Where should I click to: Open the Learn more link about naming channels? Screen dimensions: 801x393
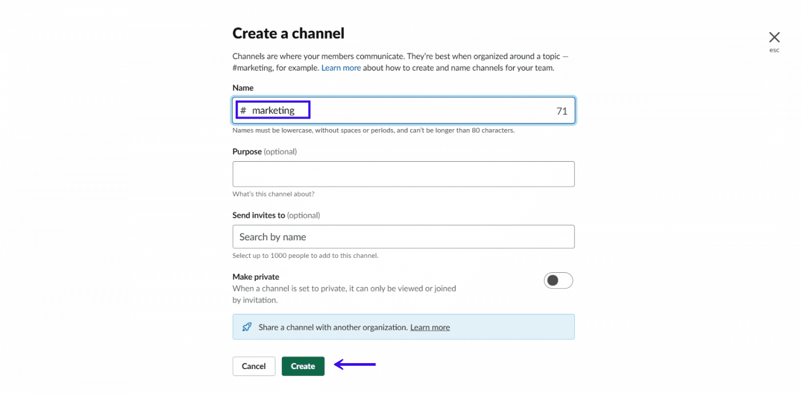pyautogui.click(x=341, y=67)
